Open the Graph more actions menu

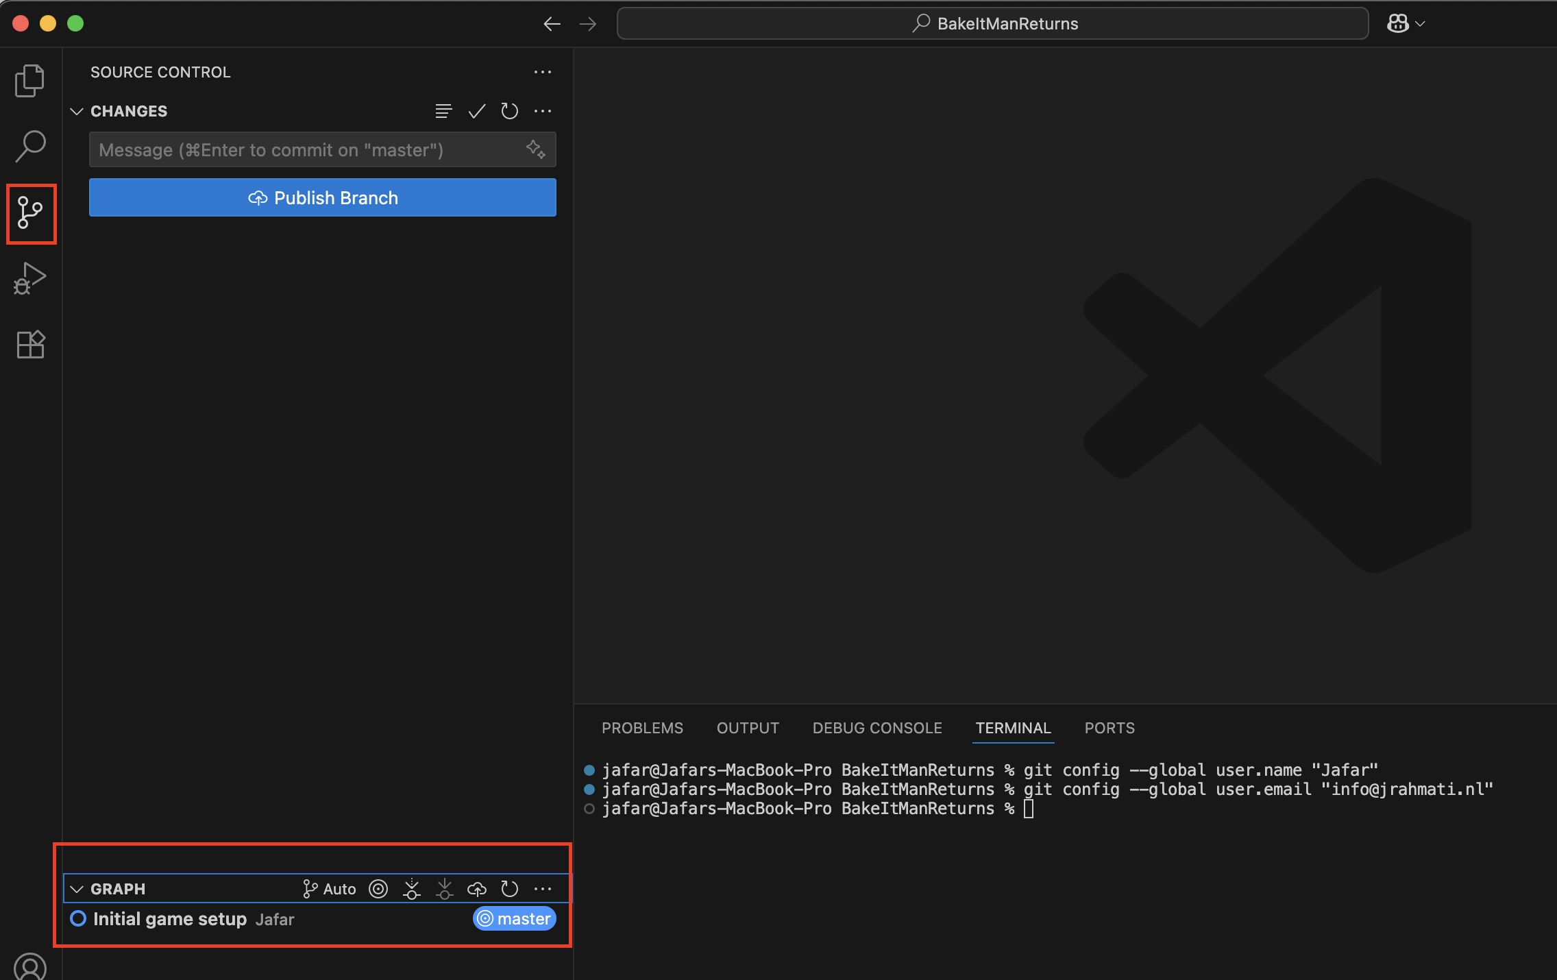point(543,889)
